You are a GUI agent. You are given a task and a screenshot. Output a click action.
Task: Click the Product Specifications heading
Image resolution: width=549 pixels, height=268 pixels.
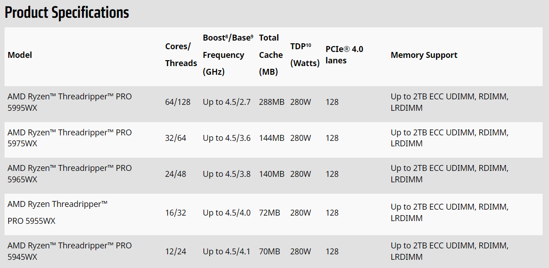tap(67, 13)
